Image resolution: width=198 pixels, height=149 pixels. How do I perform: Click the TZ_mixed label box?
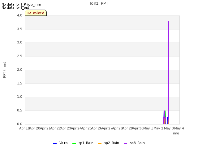36,13
